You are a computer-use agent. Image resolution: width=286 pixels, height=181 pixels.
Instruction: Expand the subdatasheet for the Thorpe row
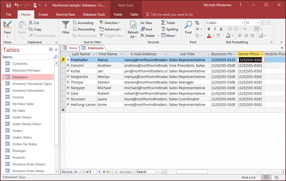click(68, 82)
